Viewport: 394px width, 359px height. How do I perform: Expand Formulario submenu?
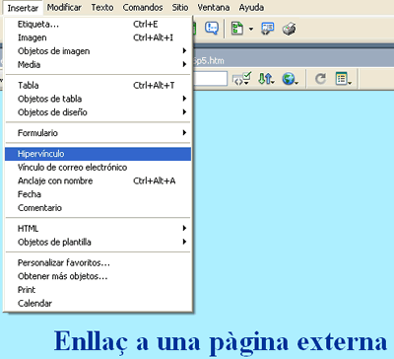(98, 133)
